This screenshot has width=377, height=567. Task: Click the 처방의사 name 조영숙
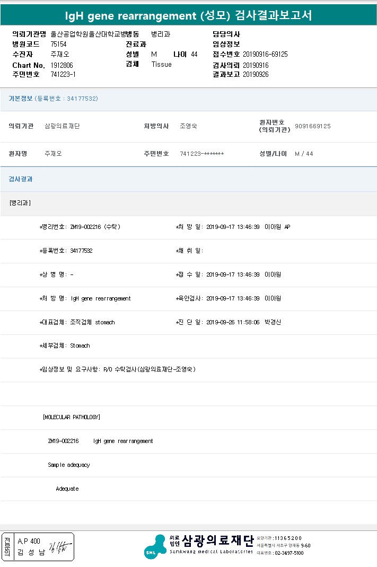(188, 126)
